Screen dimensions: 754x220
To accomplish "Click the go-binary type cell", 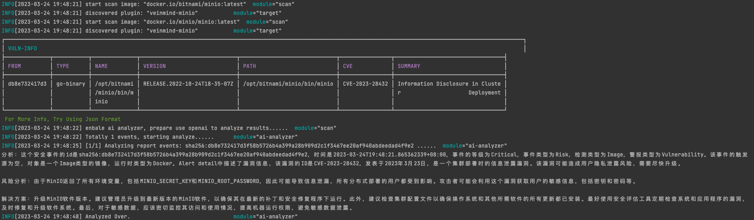I will click(71, 84).
